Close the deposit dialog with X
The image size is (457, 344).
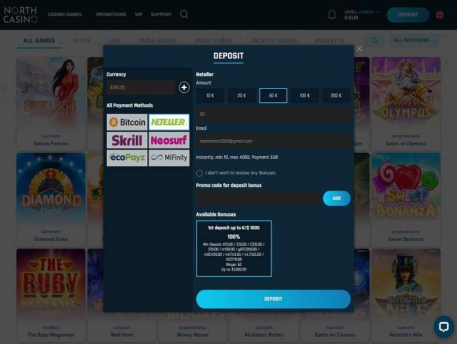[x=360, y=48]
